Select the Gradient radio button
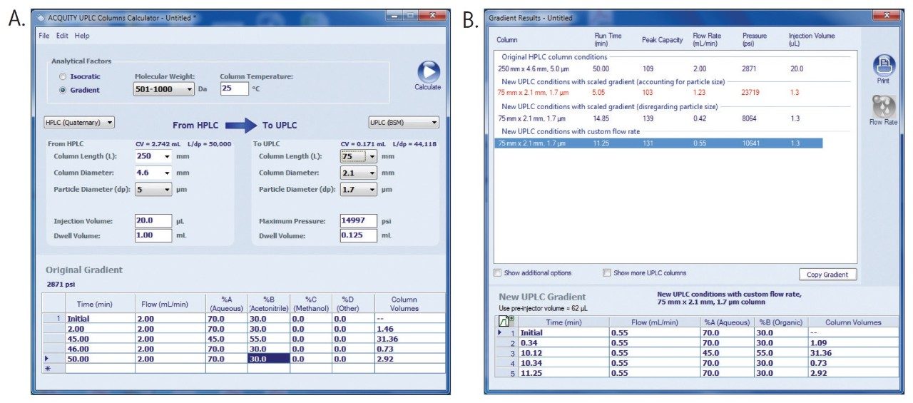This screenshot has height=403, width=913. tap(63, 90)
